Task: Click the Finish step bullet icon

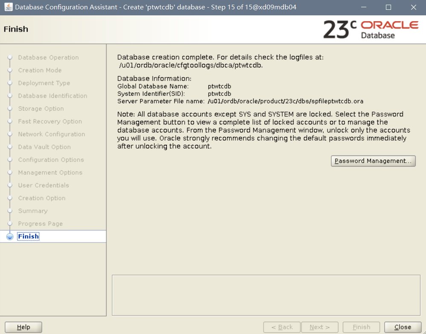Action: point(10,236)
